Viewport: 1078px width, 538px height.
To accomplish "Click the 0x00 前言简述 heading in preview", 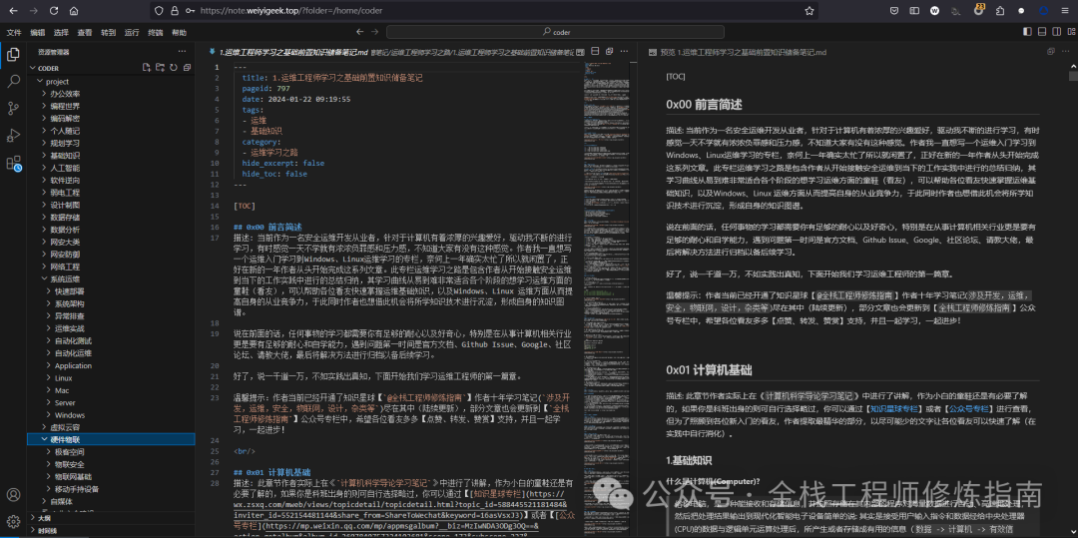I will (x=704, y=105).
